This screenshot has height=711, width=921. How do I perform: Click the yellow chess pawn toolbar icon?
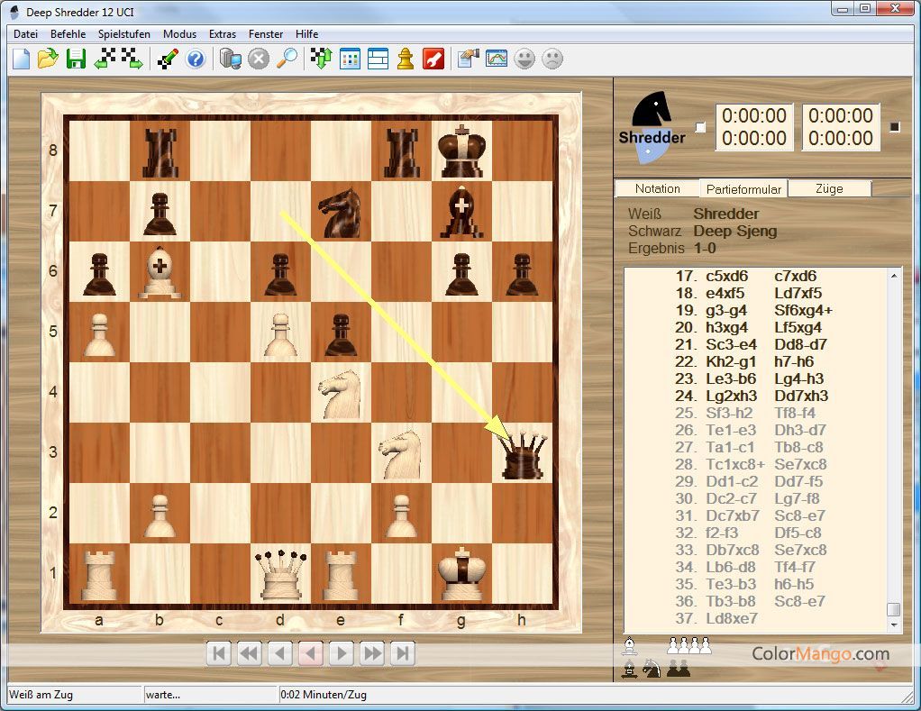click(406, 59)
